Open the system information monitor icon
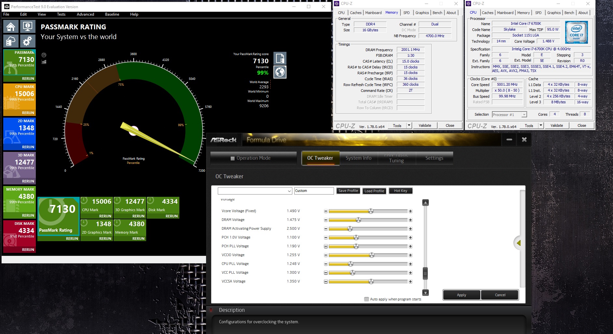Viewport: 613px width, 334px height. pos(28,26)
